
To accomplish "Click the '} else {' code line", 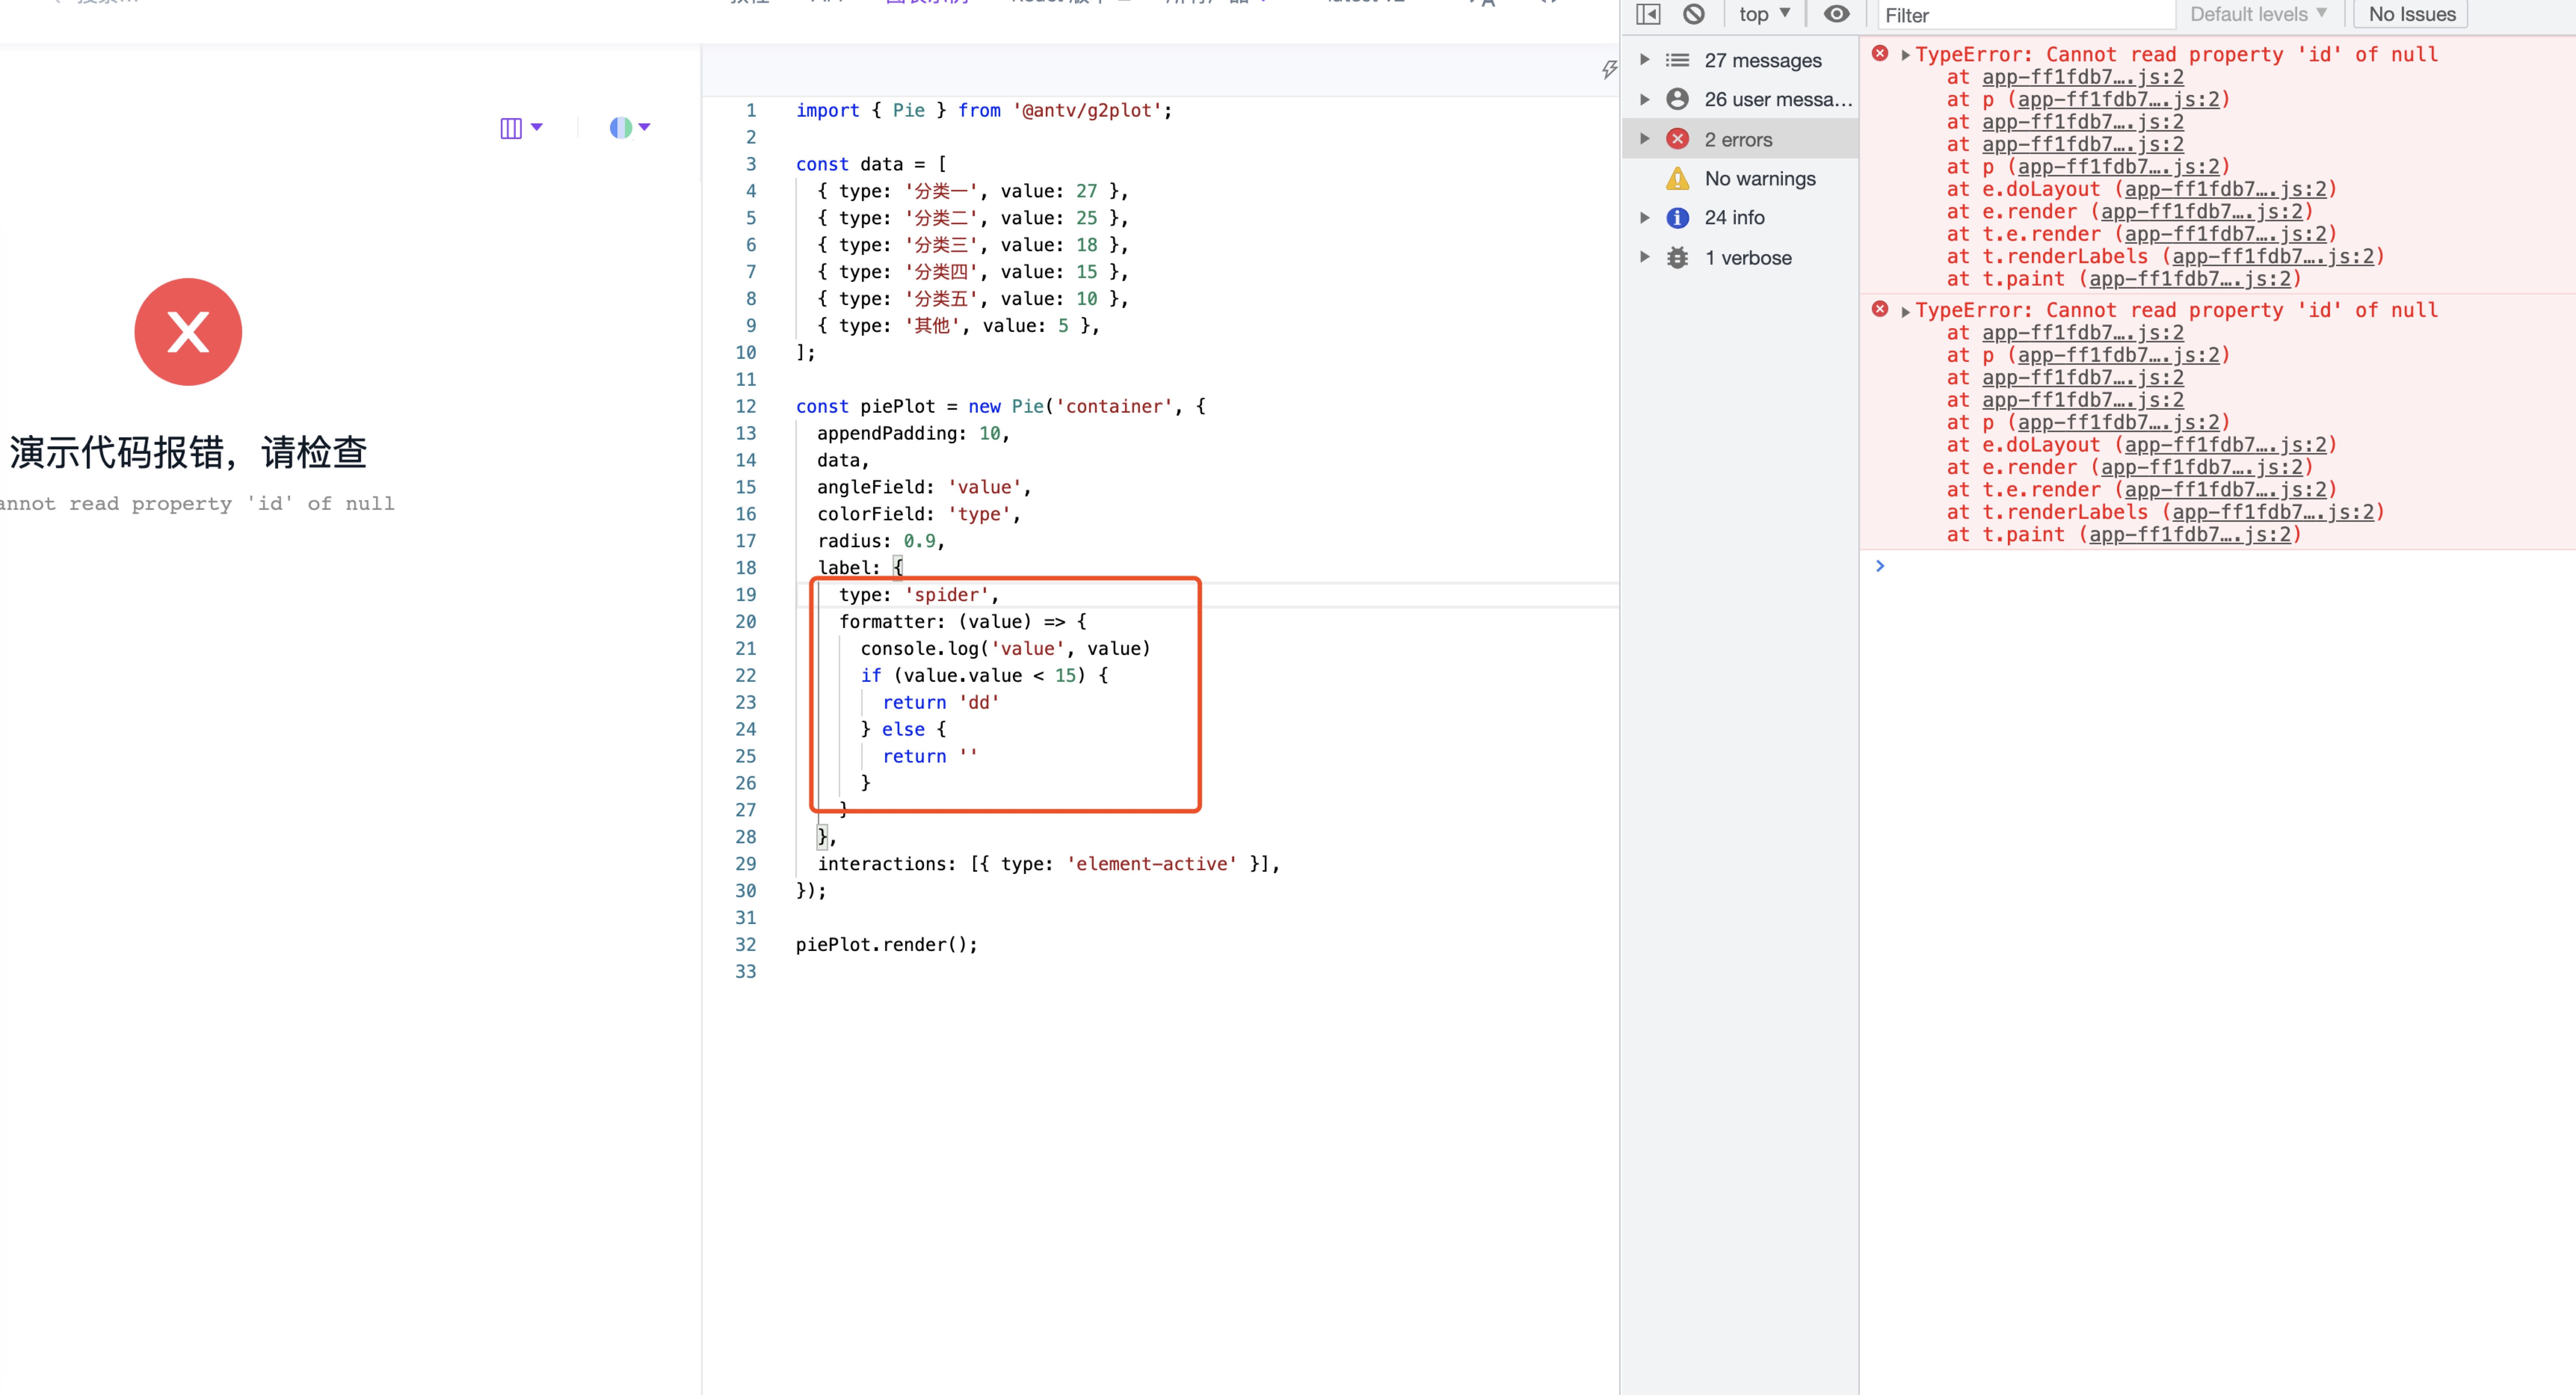I will (x=903, y=730).
